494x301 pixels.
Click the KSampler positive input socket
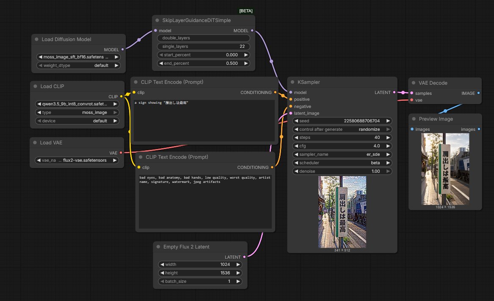pos(291,99)
